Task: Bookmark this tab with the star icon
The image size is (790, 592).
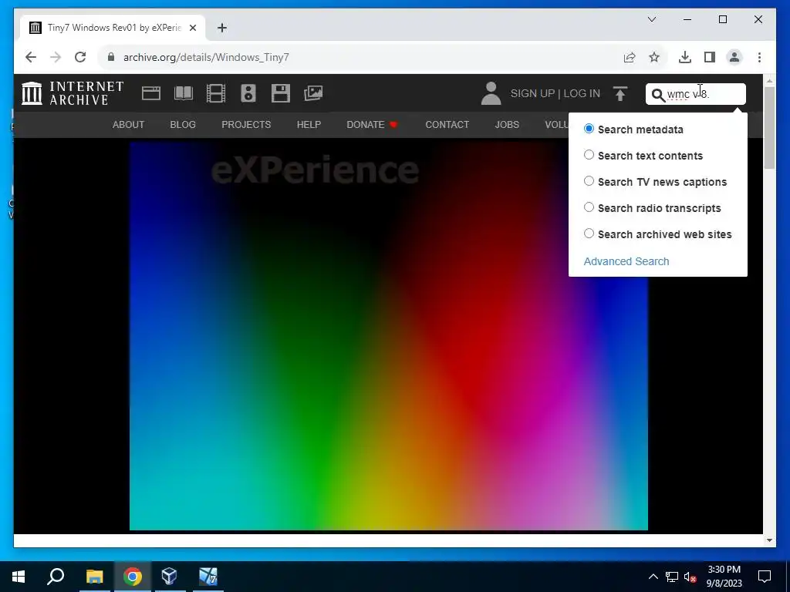Action: click(654, 57)
